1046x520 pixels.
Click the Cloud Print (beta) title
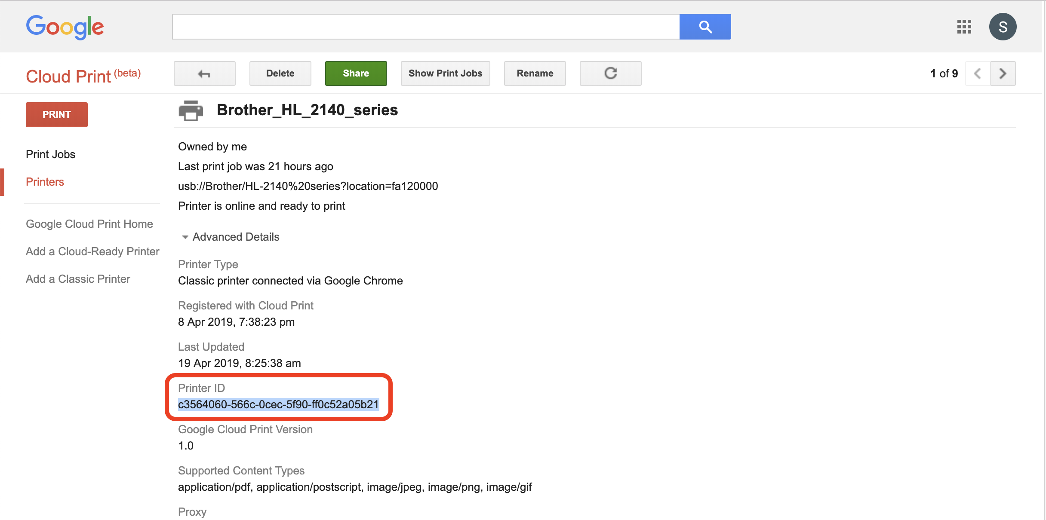tap(83, 76)
